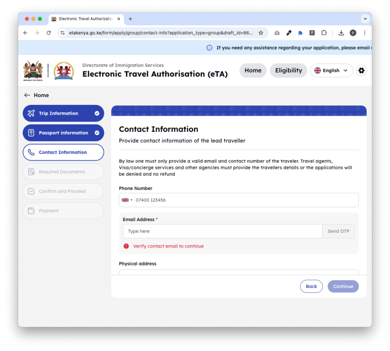Expand the tab search dropdown
The height and width of the screenshot is (351, 390).
[x=365, y=19]
